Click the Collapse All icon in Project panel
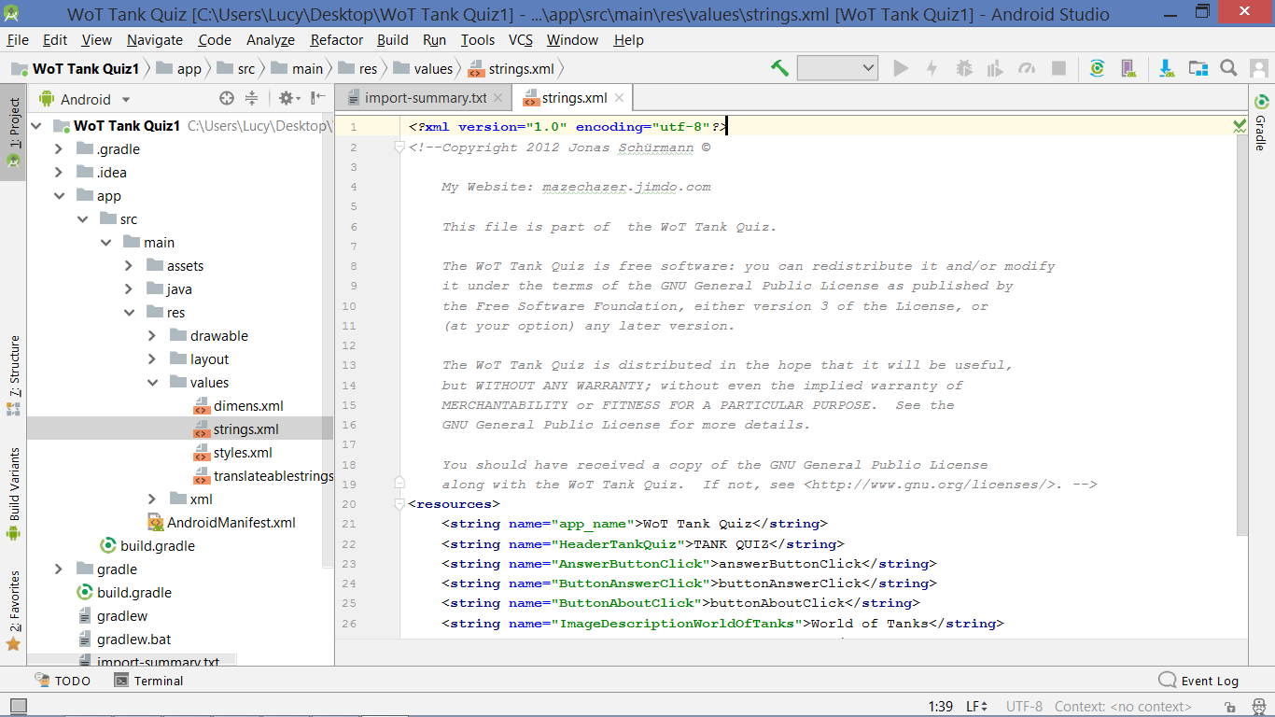Viewport: 1275px width, 717px height. 251,98
